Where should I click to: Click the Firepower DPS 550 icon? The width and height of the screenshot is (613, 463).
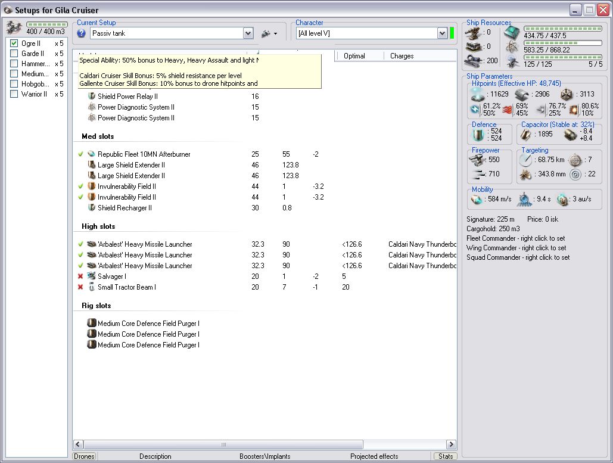click(x=477, y=160)
